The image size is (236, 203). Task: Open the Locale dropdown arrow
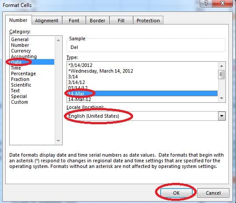pos(222,116)
